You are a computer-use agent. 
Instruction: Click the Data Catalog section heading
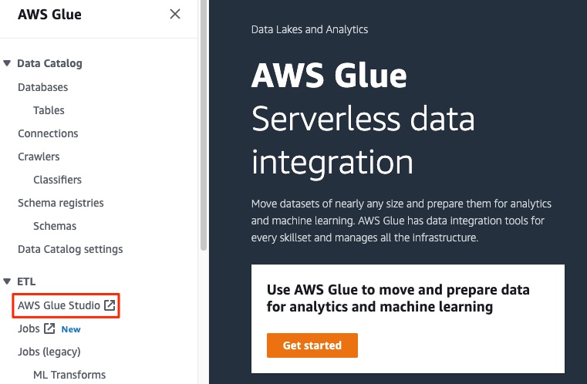click(49, 63)
